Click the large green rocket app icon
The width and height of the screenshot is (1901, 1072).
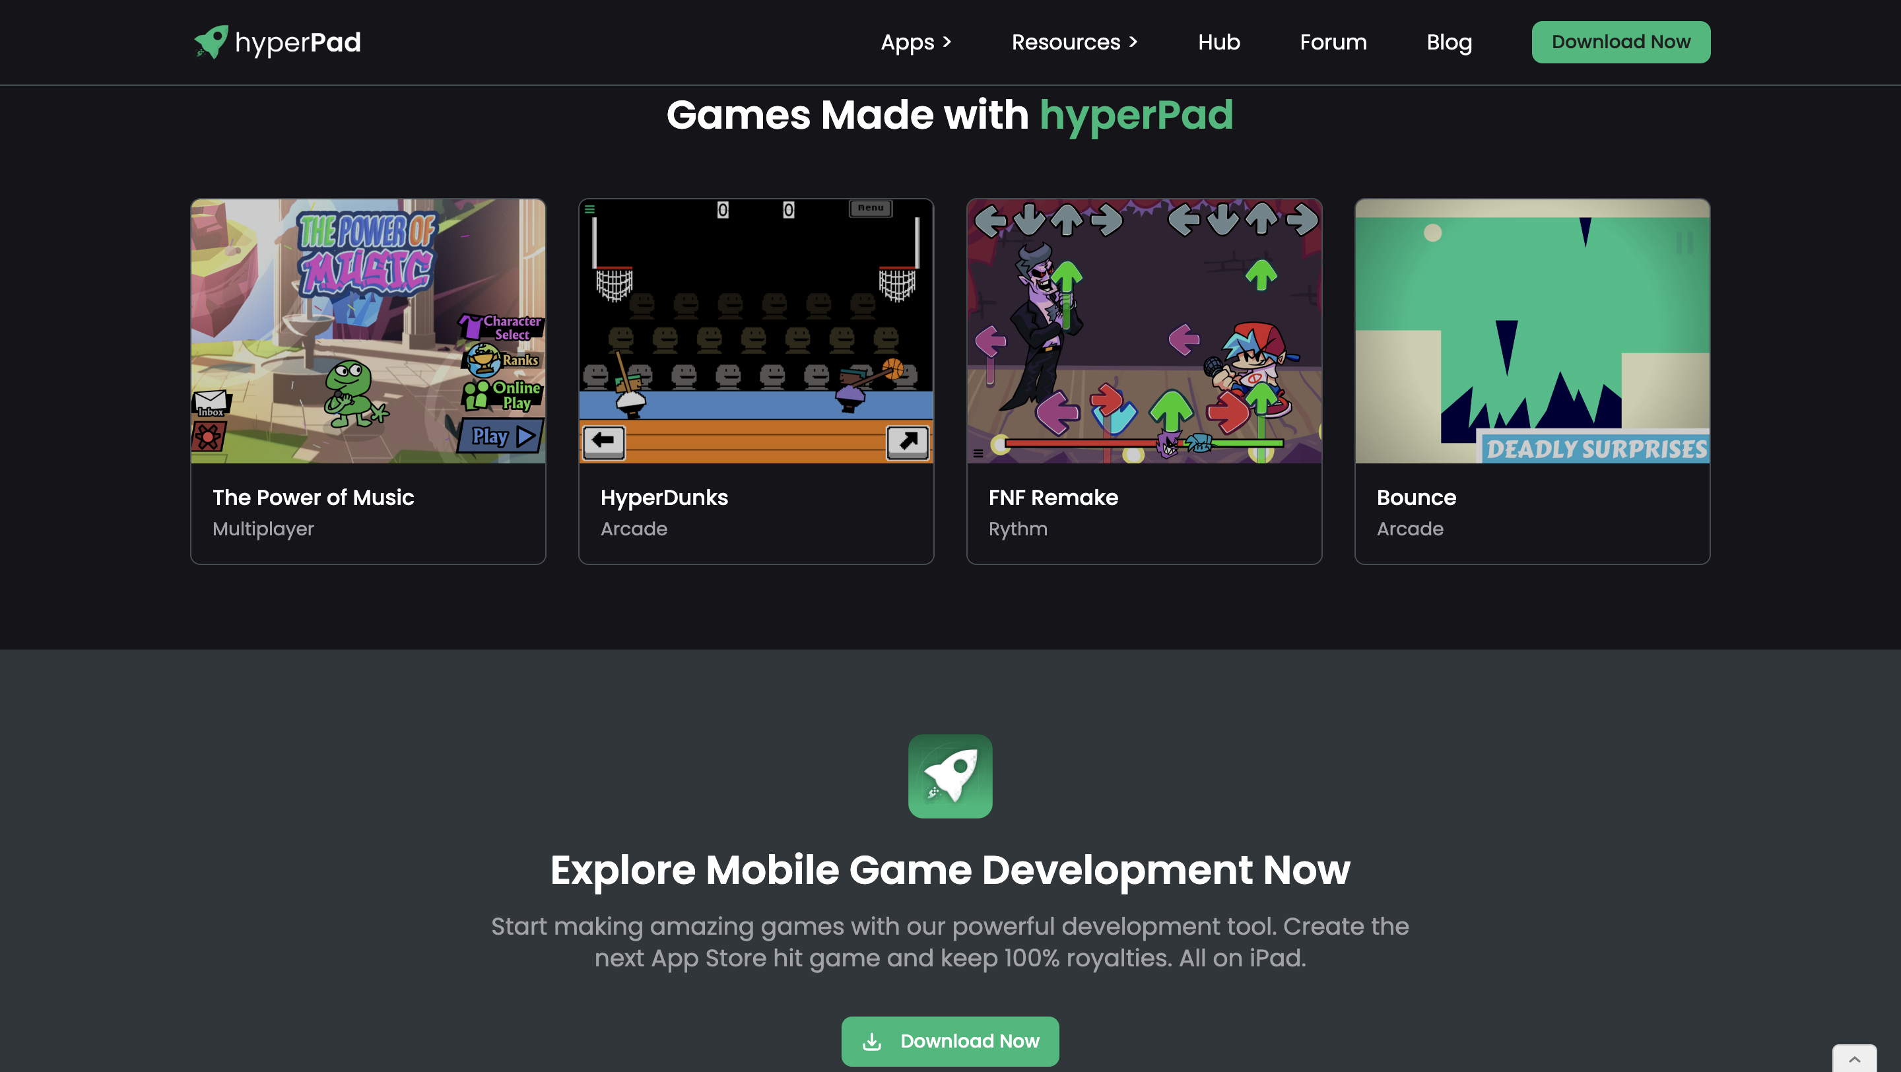point(950,776)
